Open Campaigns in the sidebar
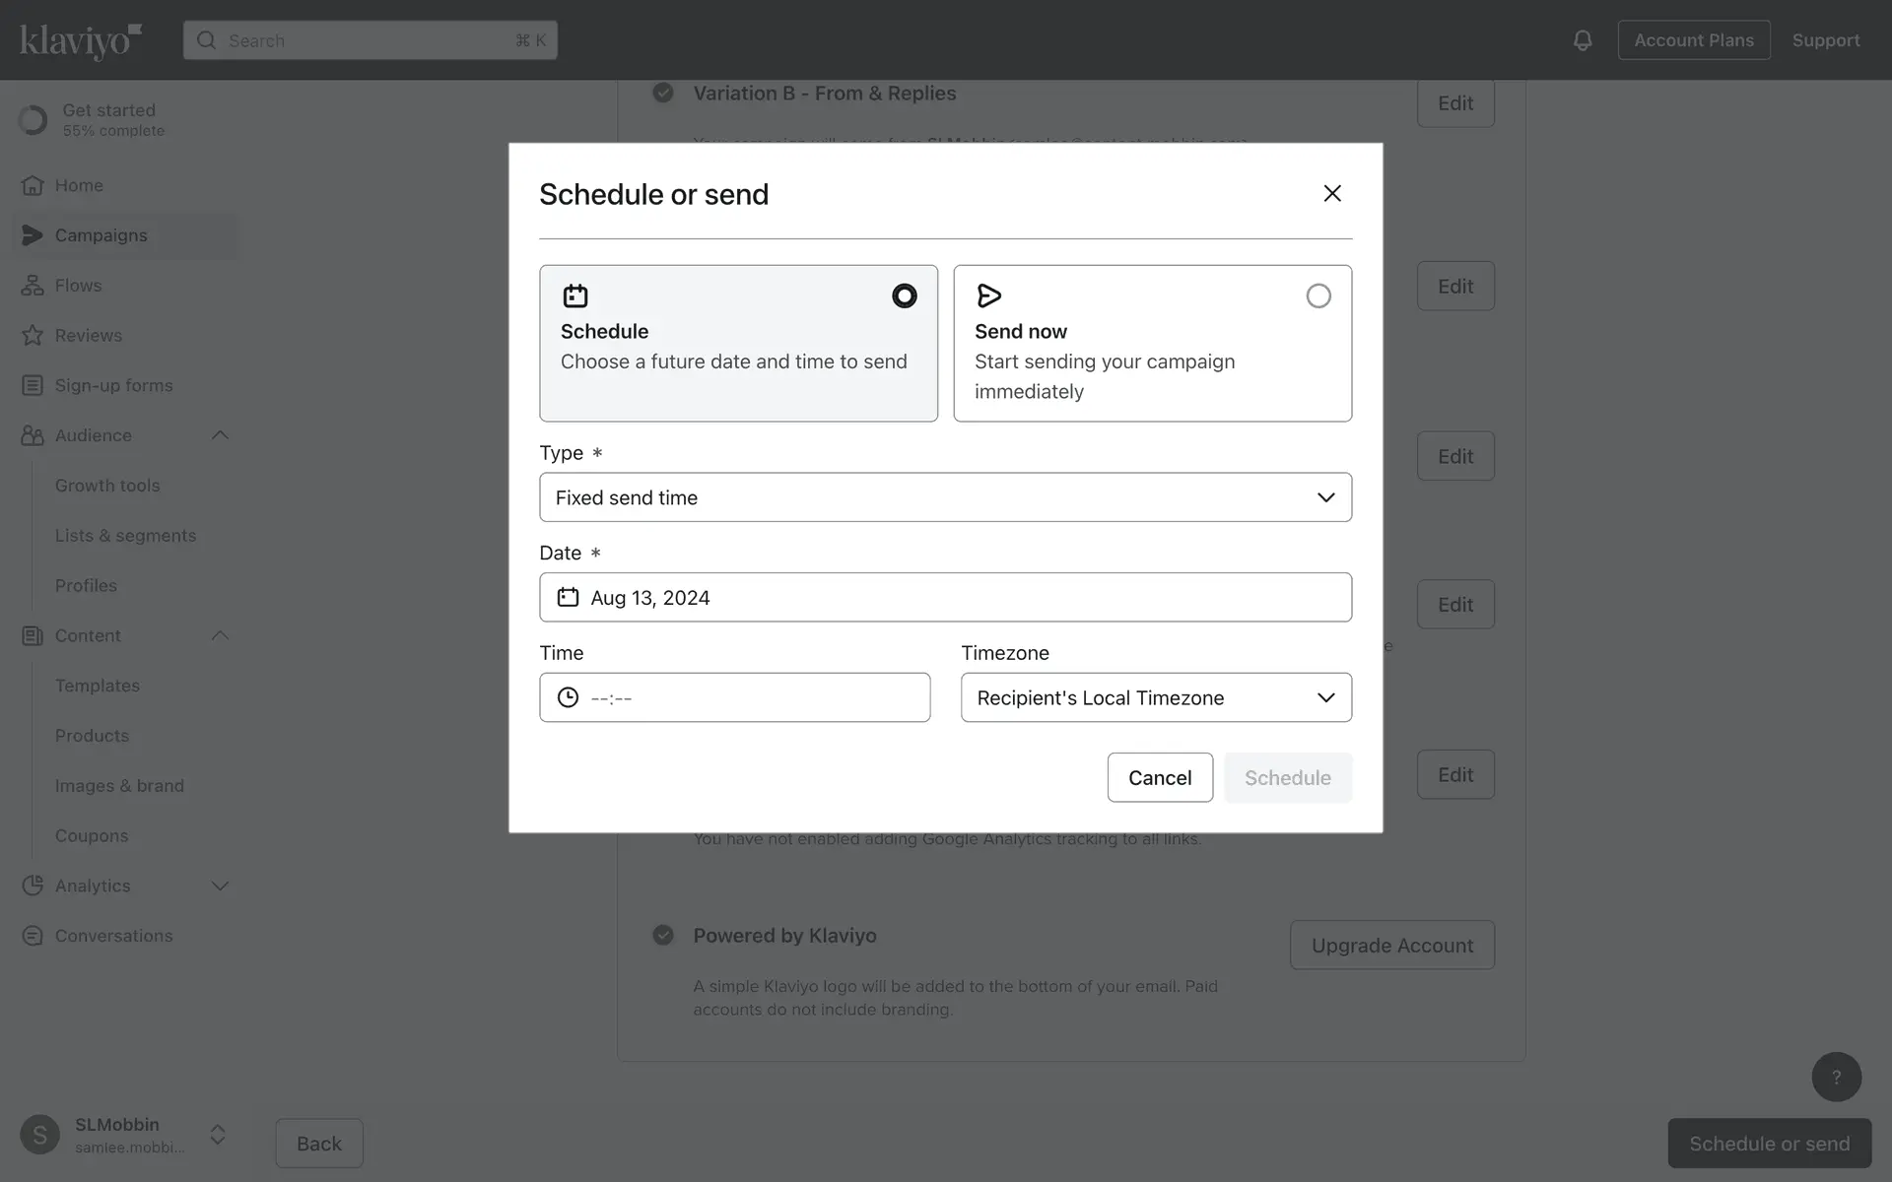Viewport: 1892px width, 1182px height. [101, 235]
